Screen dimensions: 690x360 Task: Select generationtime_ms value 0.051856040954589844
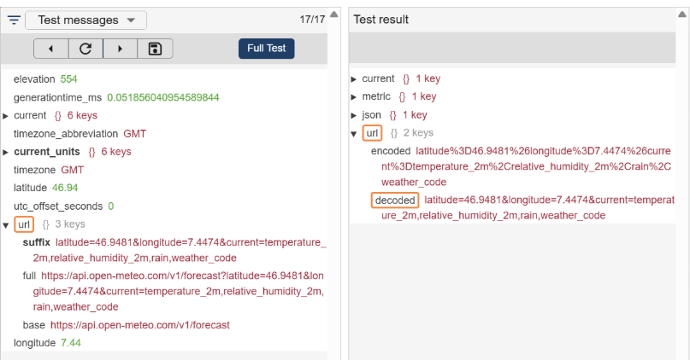162,97
